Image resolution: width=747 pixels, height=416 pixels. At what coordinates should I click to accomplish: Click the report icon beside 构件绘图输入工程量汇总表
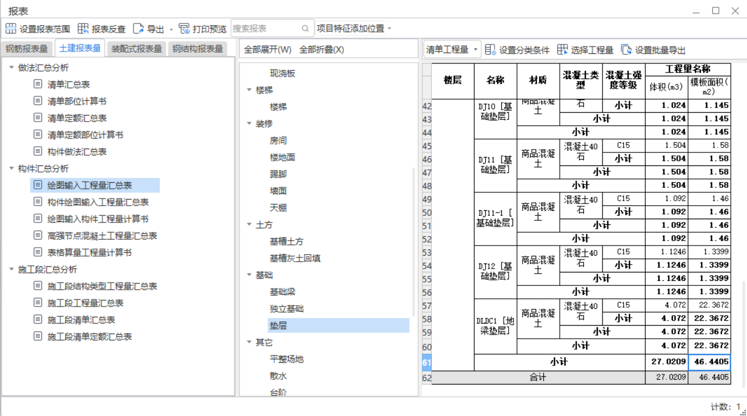tap(38, 202)
